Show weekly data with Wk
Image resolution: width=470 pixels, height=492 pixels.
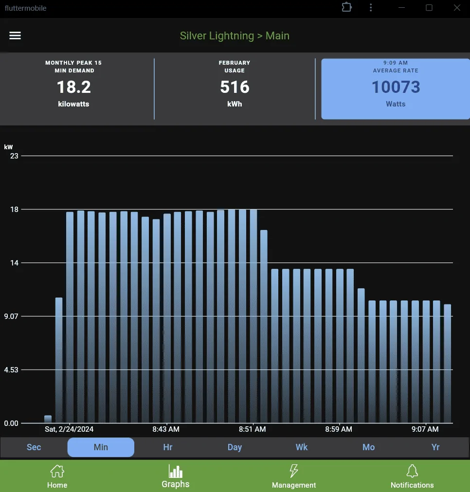[302, 447]
